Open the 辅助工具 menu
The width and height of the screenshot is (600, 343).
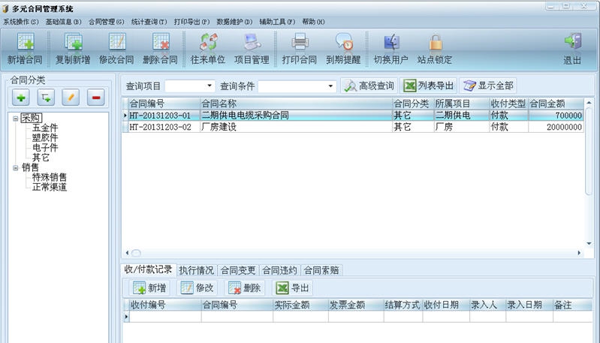277,22
